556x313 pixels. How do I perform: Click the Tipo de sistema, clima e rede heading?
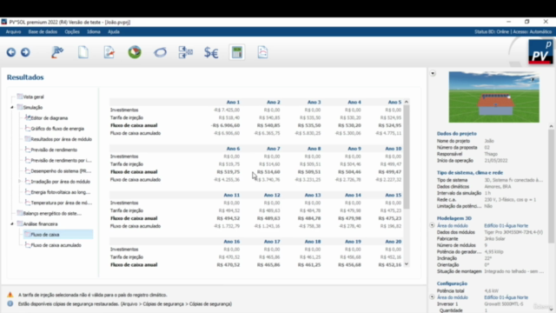click(x=470, y=173)
